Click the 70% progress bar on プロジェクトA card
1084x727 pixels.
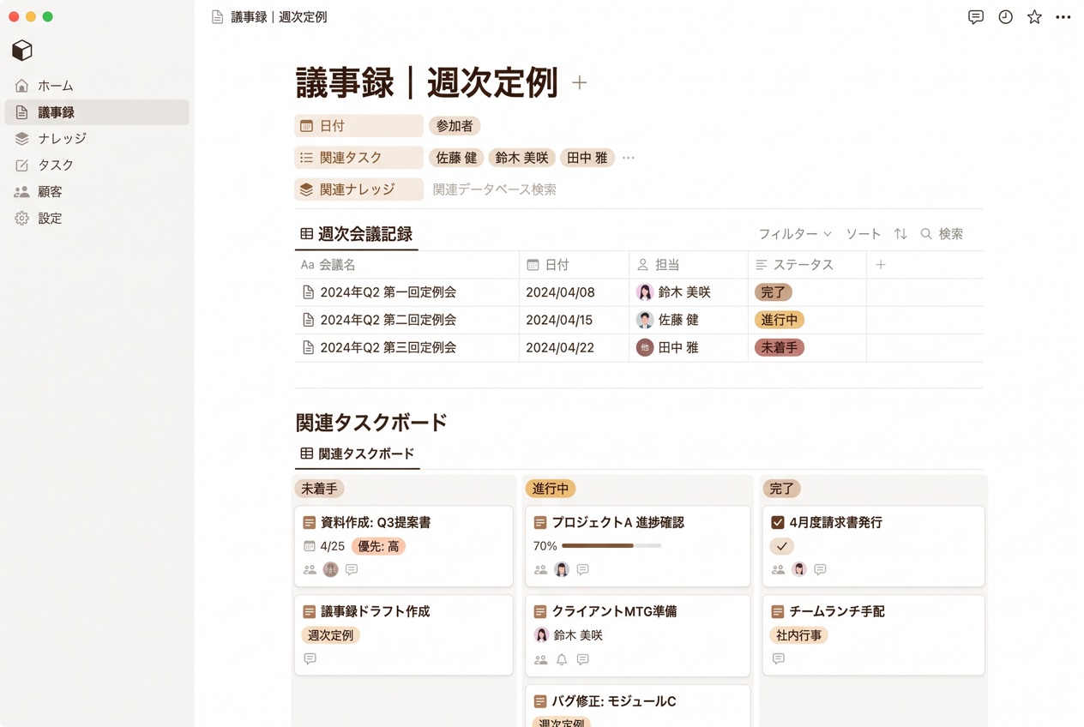click(x=611, y=546)
